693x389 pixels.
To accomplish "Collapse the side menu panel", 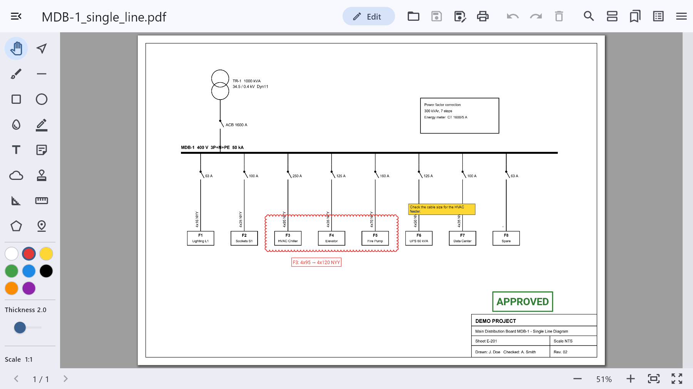I will (x=16, y=16).
